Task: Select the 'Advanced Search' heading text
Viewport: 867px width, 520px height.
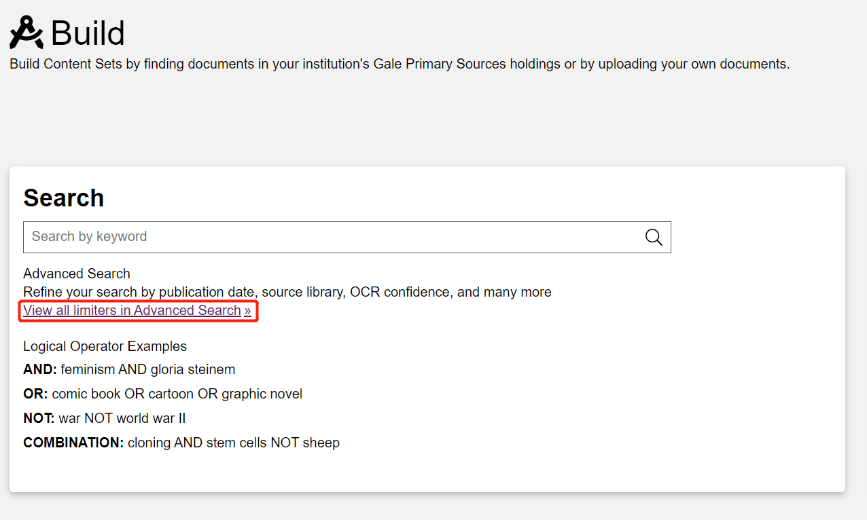Action: click(x=76, y=274)
